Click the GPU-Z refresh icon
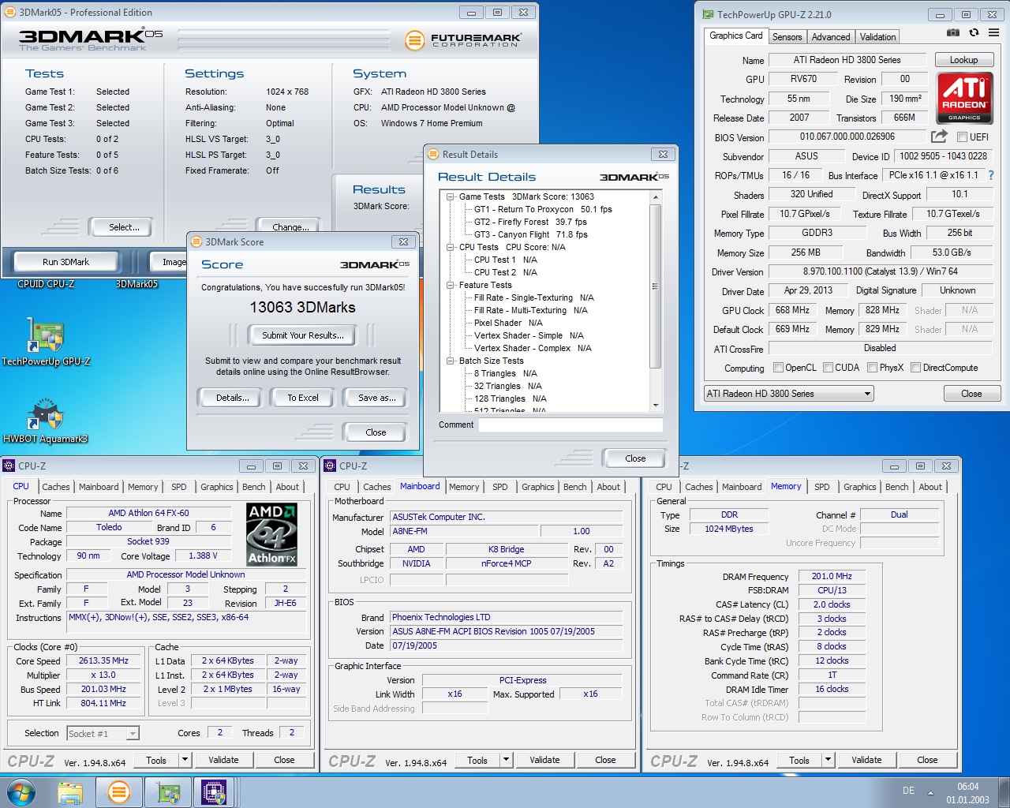 coord(974,32)
